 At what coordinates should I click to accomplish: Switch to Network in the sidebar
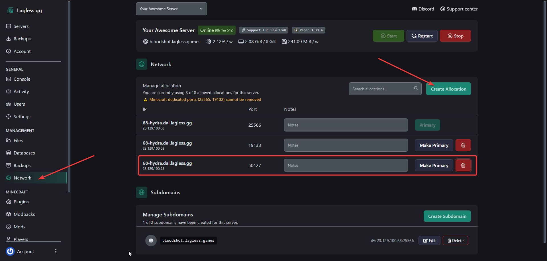click(22, 178)
